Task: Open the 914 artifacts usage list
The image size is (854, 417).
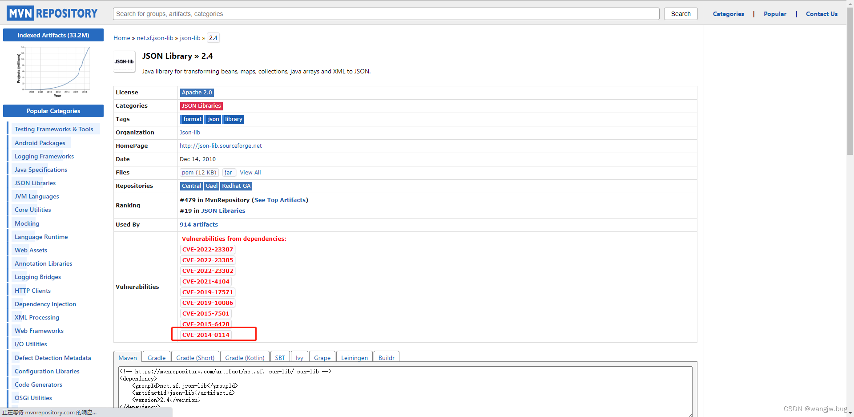Action: tap(198, 224)
